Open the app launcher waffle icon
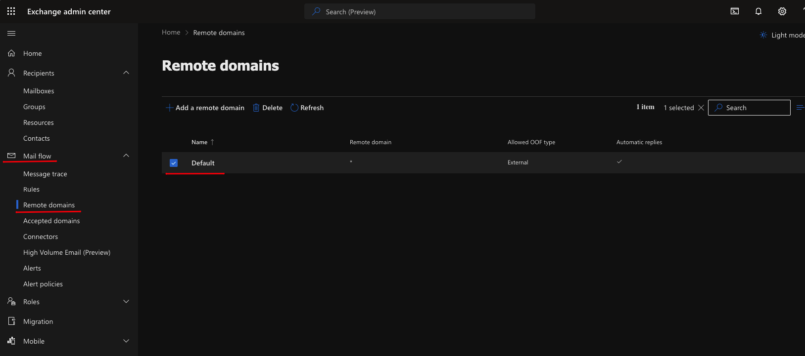Image resolution: width=805 pixels, height=356 pixels. point(11,11)
